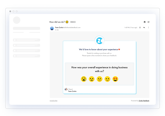The height and width of the screenshot is (116, 165).
Task: Click the Zonka logo in email
Action: click(x=99, y=41)
